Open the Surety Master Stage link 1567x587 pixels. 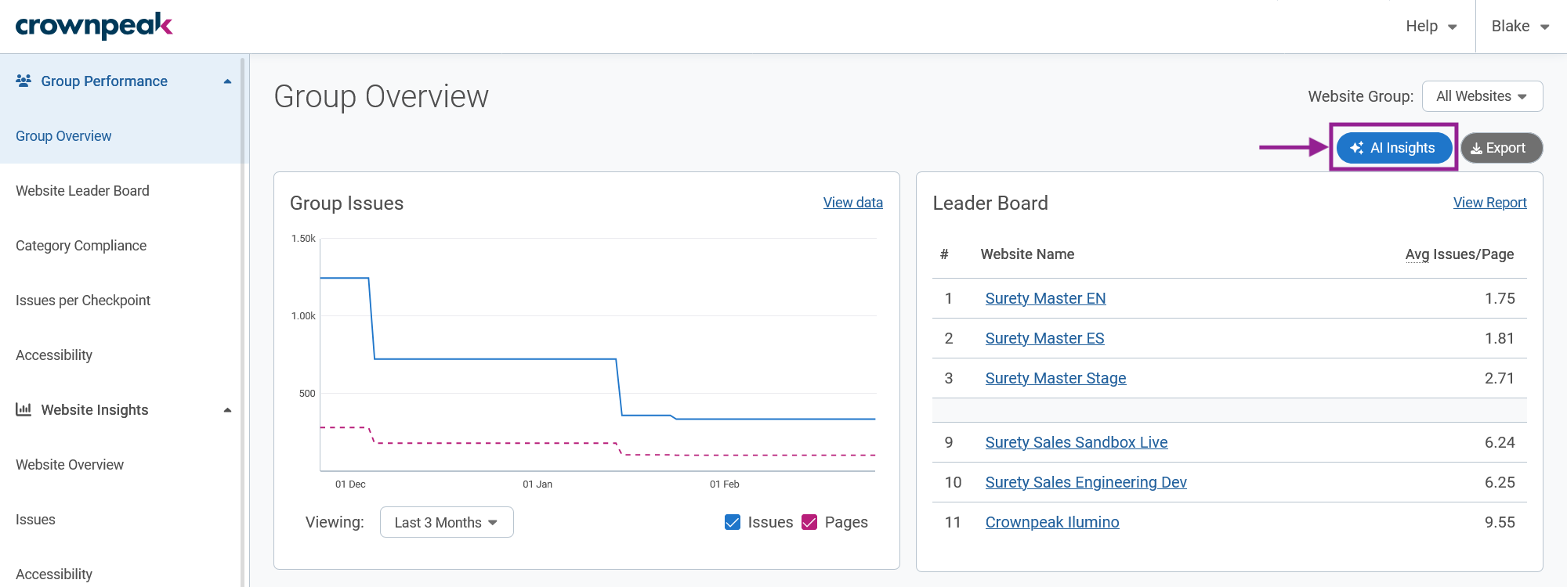1055,378
